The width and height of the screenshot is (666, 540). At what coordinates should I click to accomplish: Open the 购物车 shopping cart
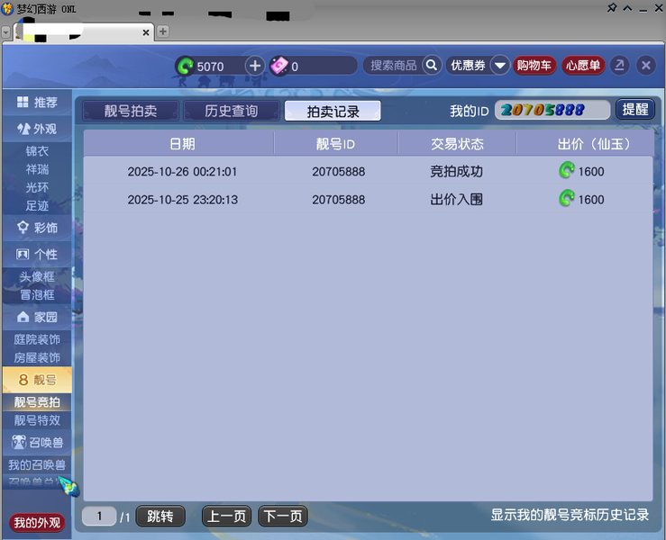(534, 66)
